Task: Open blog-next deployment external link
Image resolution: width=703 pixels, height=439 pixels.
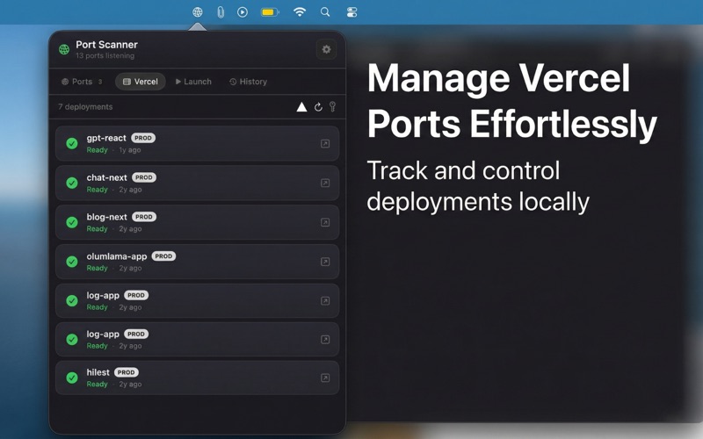Action: point(325,223)
